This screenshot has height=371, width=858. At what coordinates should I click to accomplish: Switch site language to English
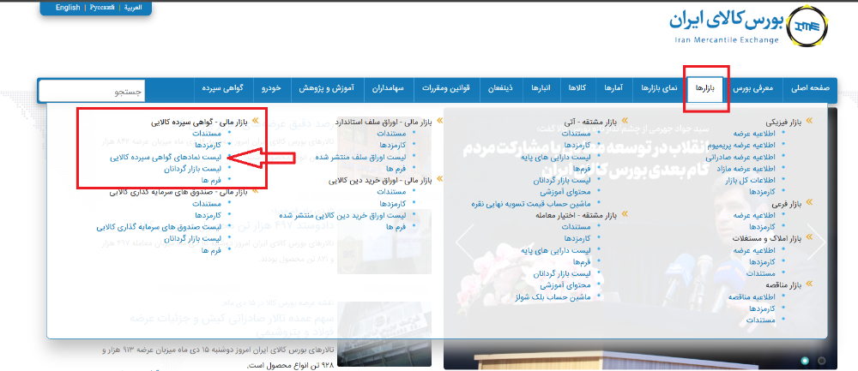68,8
